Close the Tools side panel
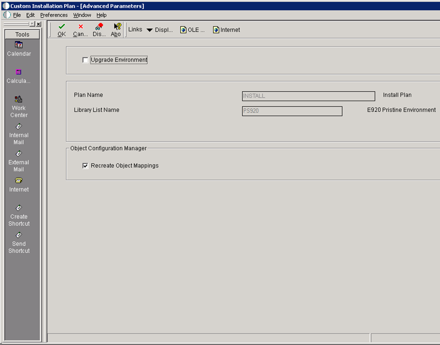 (39, 24)
